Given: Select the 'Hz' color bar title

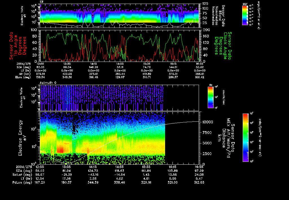Looking at the screenshot, I should [211, 85].
